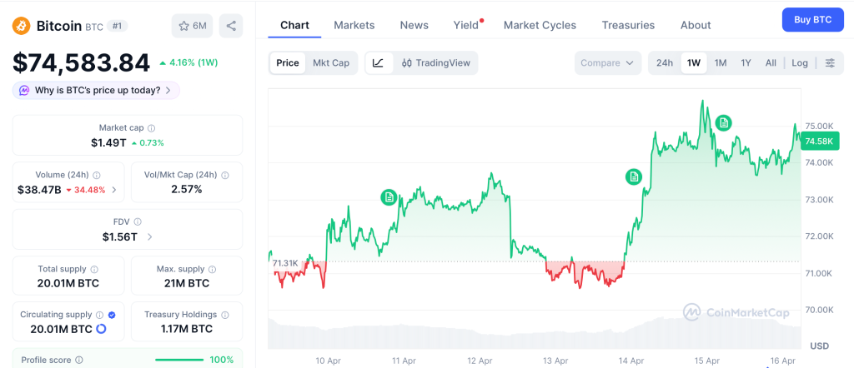Click news marker near 14 Apr
This screenshot has height=368, width=854.
[x=634, y=177]
